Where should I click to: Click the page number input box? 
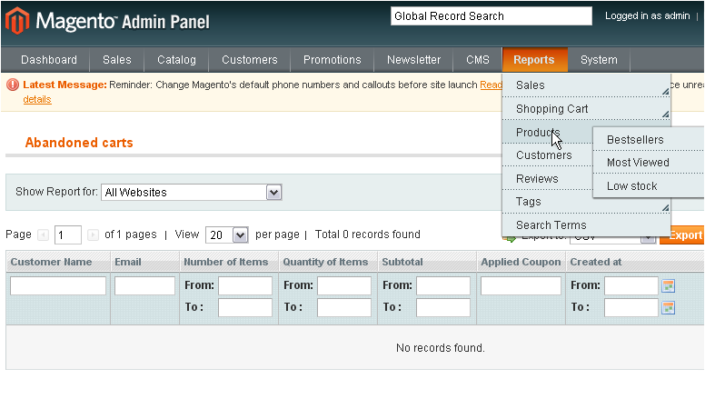coord(68,234)
